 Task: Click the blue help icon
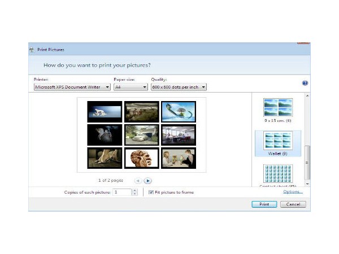pyautogui.click(x=305, y=83)
